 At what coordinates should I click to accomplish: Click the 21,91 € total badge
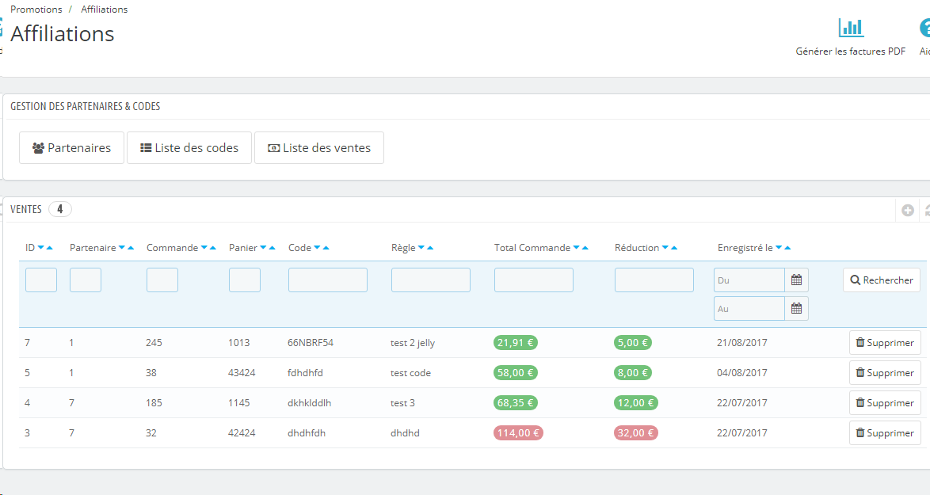pyautogui.click(x=516, y=343)
